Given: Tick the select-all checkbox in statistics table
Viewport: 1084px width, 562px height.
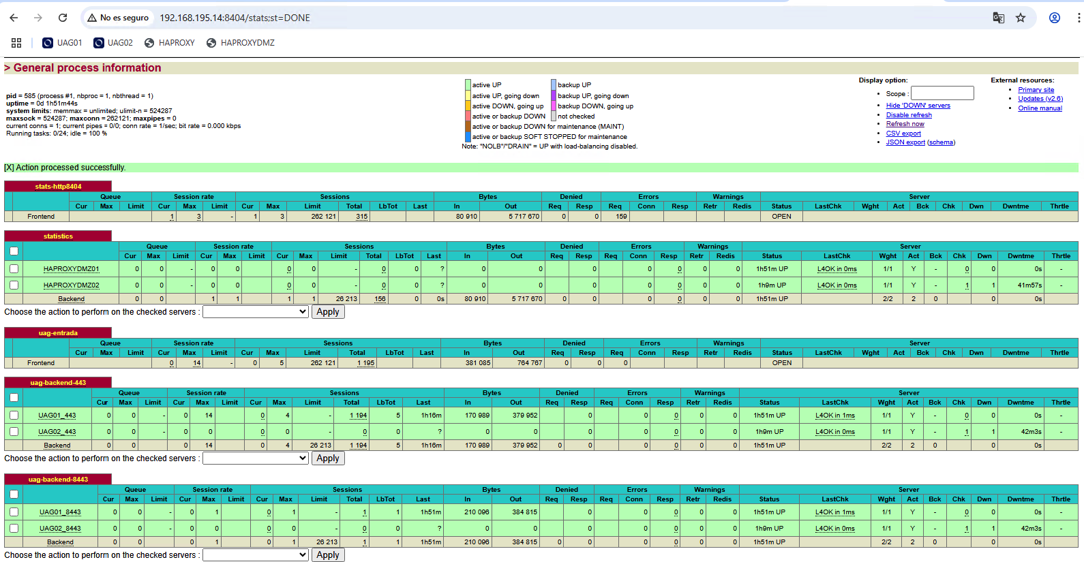Looking at the screenshot, I should pos(14,251).
